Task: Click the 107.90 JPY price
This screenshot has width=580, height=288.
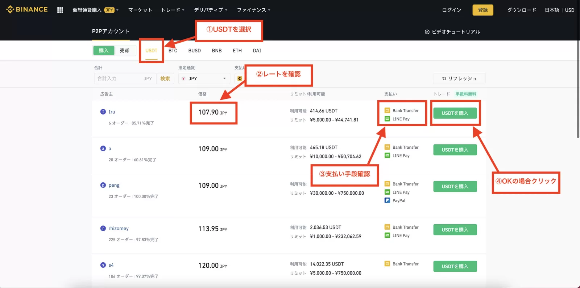Action: 213,113
